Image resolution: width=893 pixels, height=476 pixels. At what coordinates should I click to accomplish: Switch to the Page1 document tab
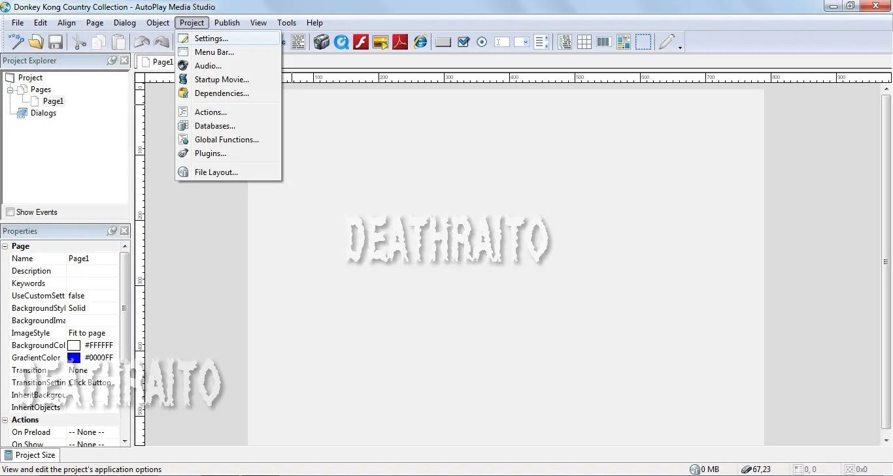[x=156, y=62]
